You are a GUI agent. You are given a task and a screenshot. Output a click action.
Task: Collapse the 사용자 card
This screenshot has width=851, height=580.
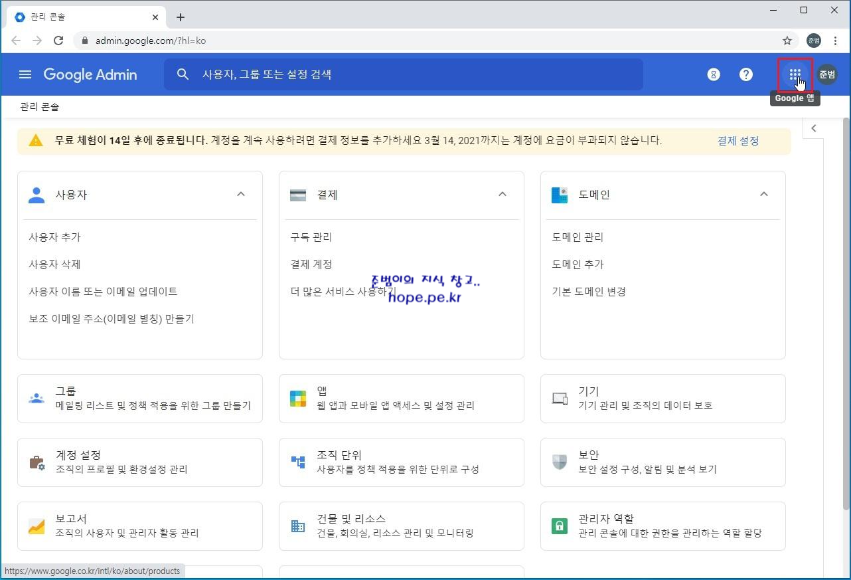click(241, 194)
